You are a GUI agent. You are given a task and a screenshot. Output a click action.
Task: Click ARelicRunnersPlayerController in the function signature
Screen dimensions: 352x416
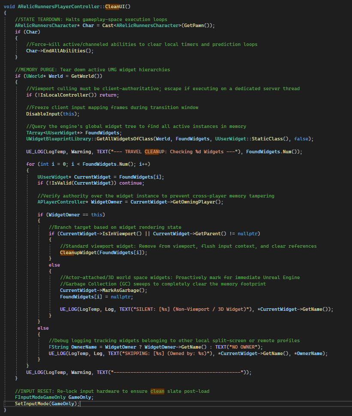coord(59,6)
